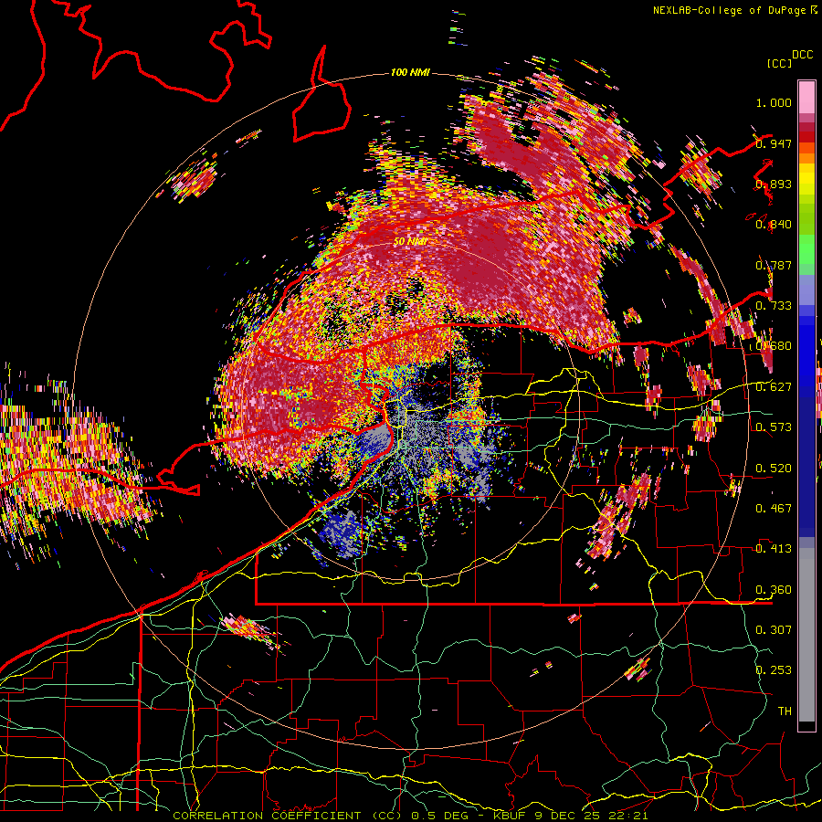The image size is (822, 822).
Task: Click the 0.840 scale value
Action: pos(774,225)
